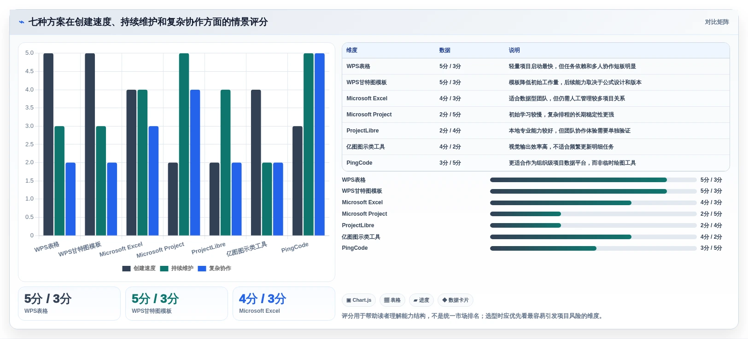Viewport: 748px width, 339px height.
Task: Click the 维度 column header
Action: [352, 50]
